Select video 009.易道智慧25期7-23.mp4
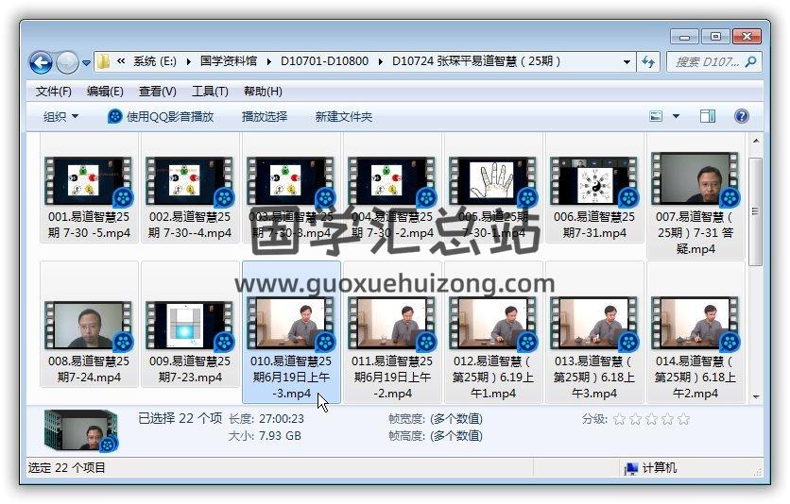 coord(190,325)
